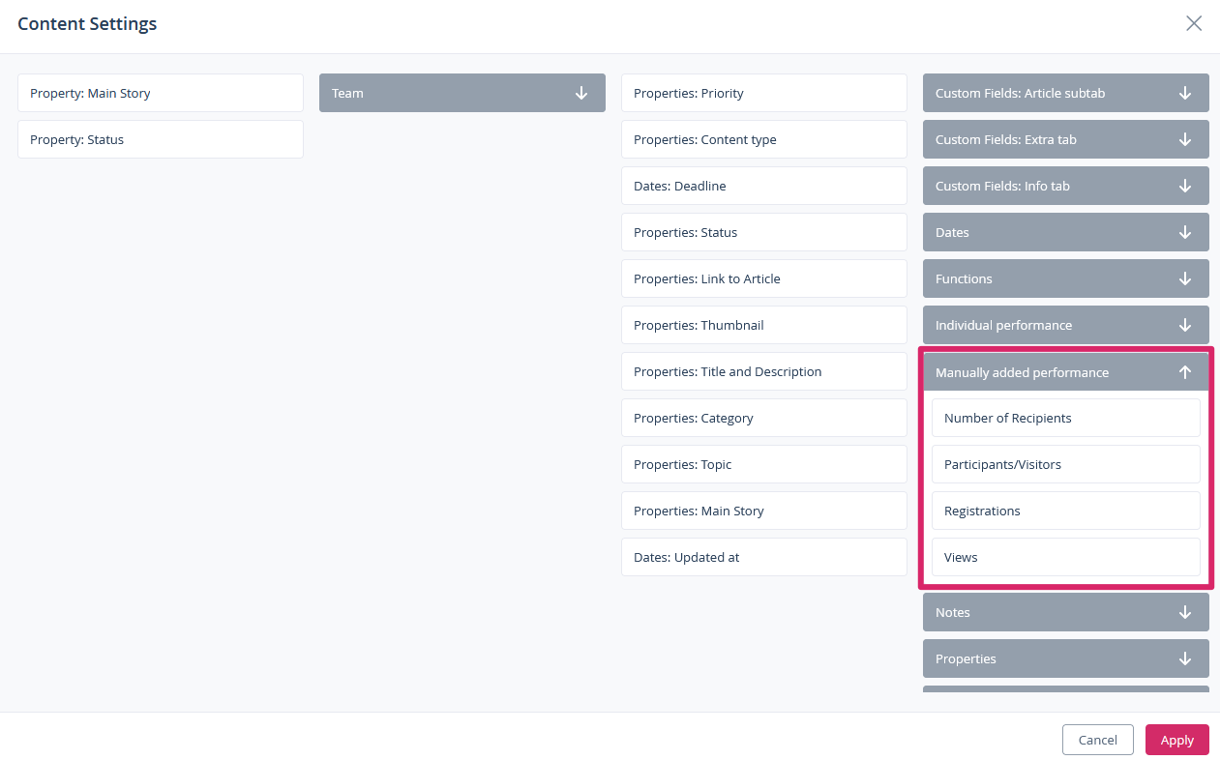1220x760 pixels.
Task: Click the Dates group down arrow
Action: tap(1185, 232)
